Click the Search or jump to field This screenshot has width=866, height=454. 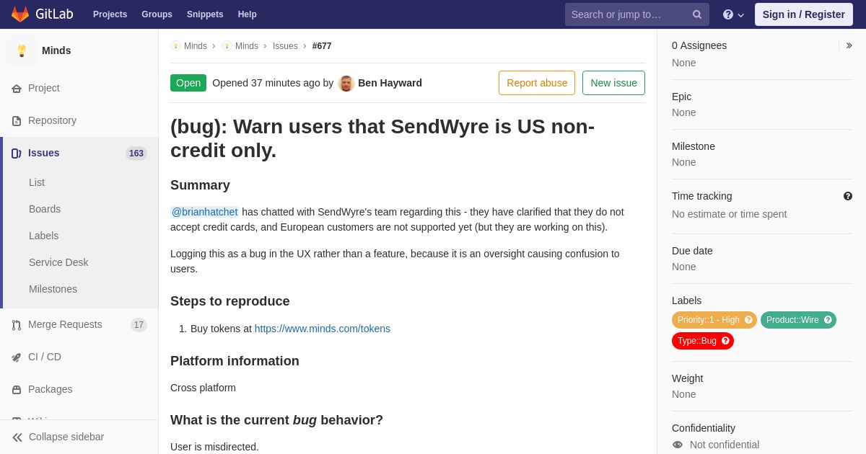[628, 14]
